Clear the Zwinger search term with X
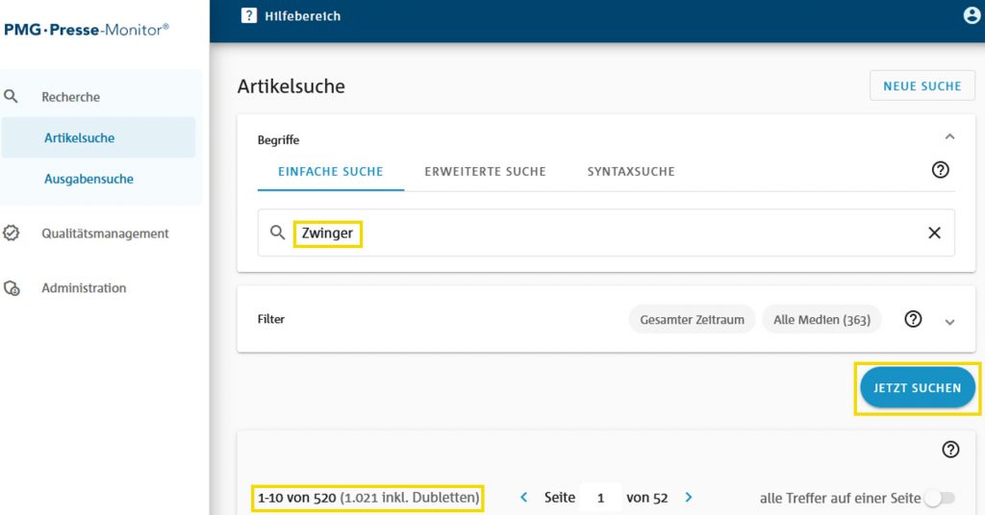 coord(934,233)
